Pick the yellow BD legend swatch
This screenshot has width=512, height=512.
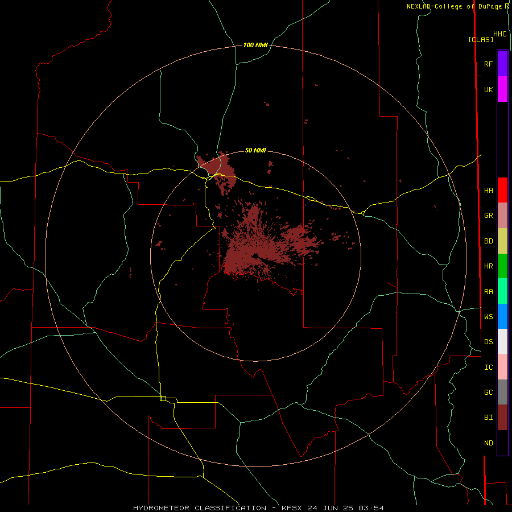pyautogui.click(x=502, y=241)
